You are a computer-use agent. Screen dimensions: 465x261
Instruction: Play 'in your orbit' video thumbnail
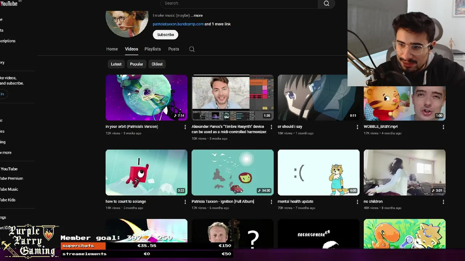coord(146,98)
